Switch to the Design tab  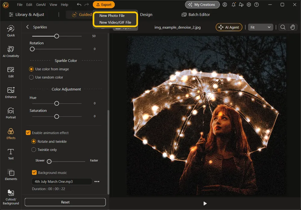click(146, 14)
